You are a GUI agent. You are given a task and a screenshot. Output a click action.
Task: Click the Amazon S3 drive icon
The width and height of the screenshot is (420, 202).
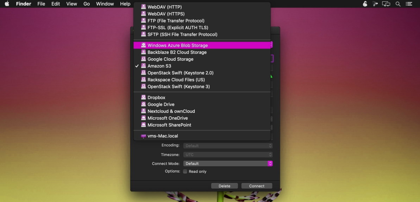pos(143,66)
